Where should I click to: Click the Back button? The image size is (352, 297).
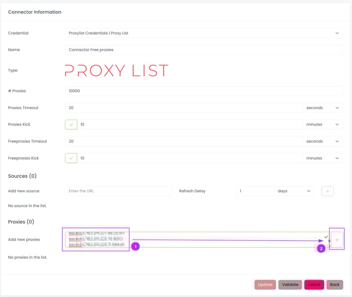[x=335, y=285]
